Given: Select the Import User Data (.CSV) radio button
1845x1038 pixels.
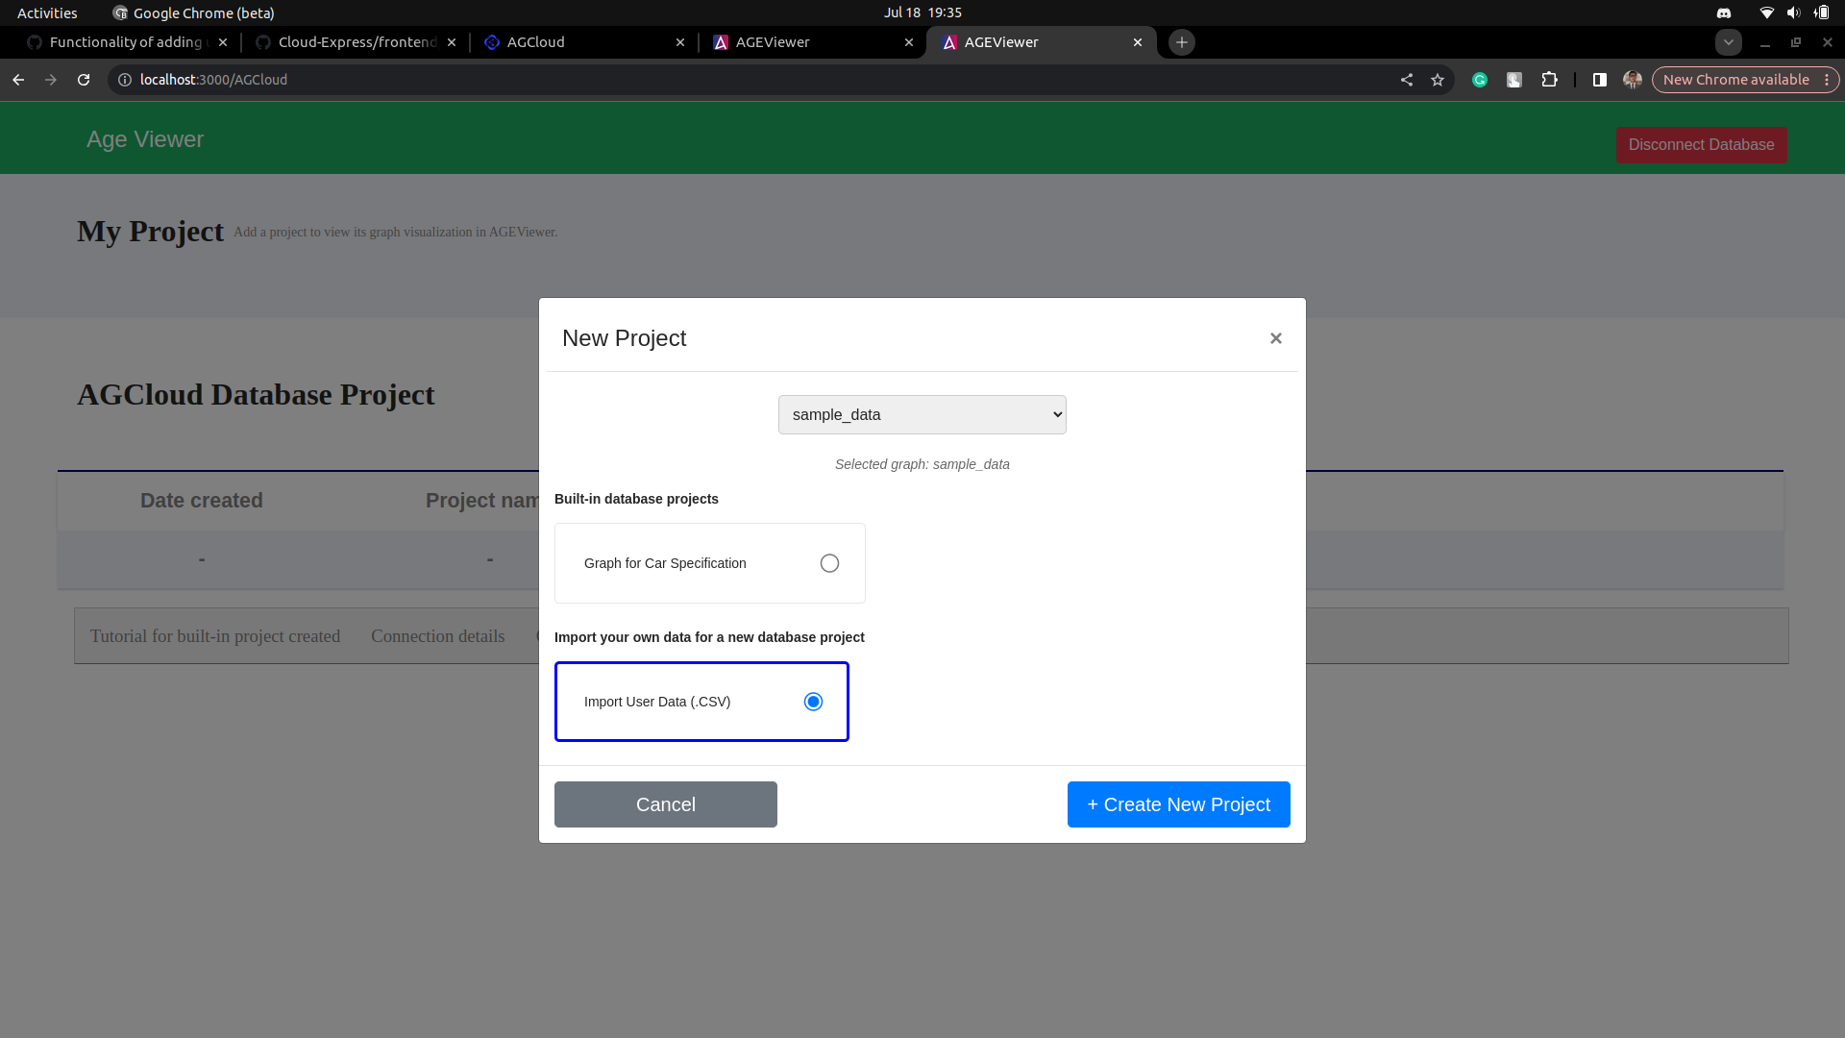Looking at the screenshot, I should tap(813, 702).
